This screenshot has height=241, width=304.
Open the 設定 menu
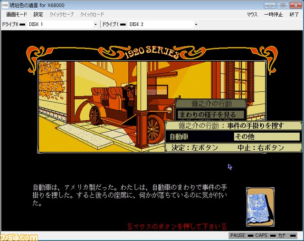[x=38, y=14]
